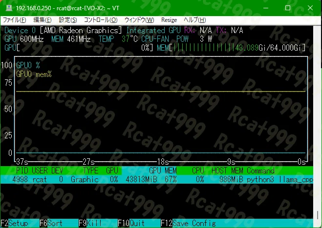Minimize the Tera Term window
The width and height of the screenshot is (322, 228).
coord(266,8)
